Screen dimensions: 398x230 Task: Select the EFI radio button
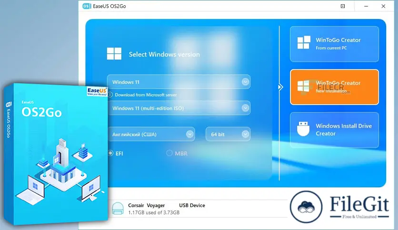[x=110, y=153]
